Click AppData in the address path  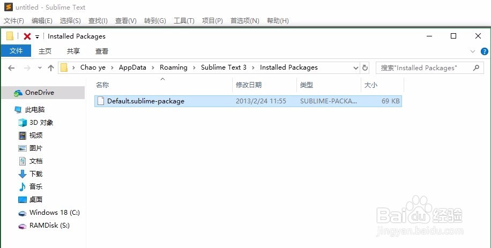[x=132, y=67]
